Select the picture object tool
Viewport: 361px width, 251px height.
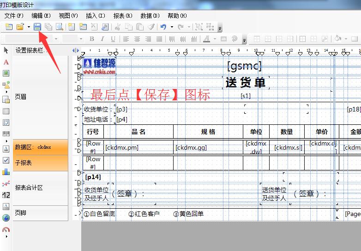click(x=6, y=73)
